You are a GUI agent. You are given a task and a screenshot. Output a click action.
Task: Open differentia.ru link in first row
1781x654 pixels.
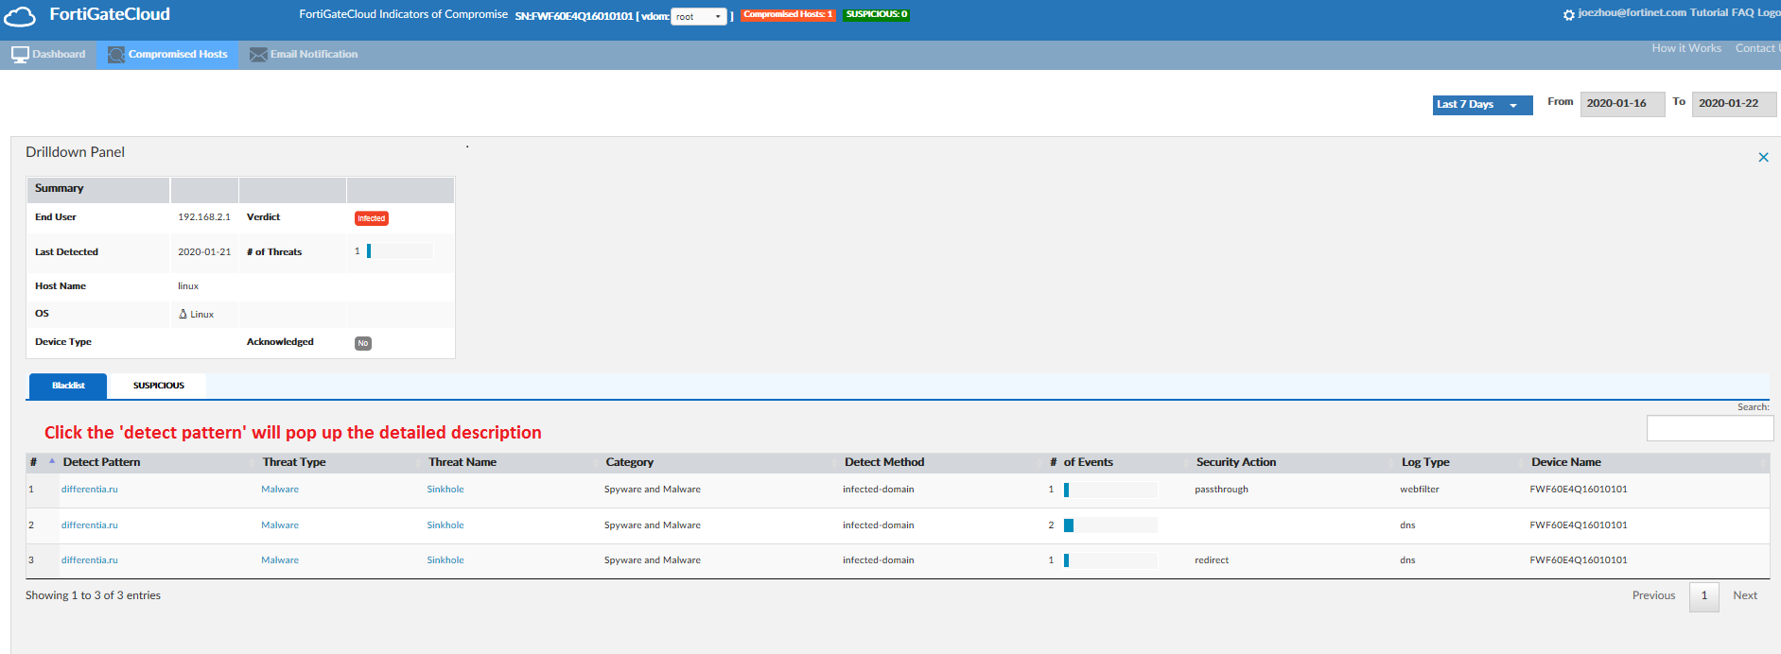(x=90, y=490)
